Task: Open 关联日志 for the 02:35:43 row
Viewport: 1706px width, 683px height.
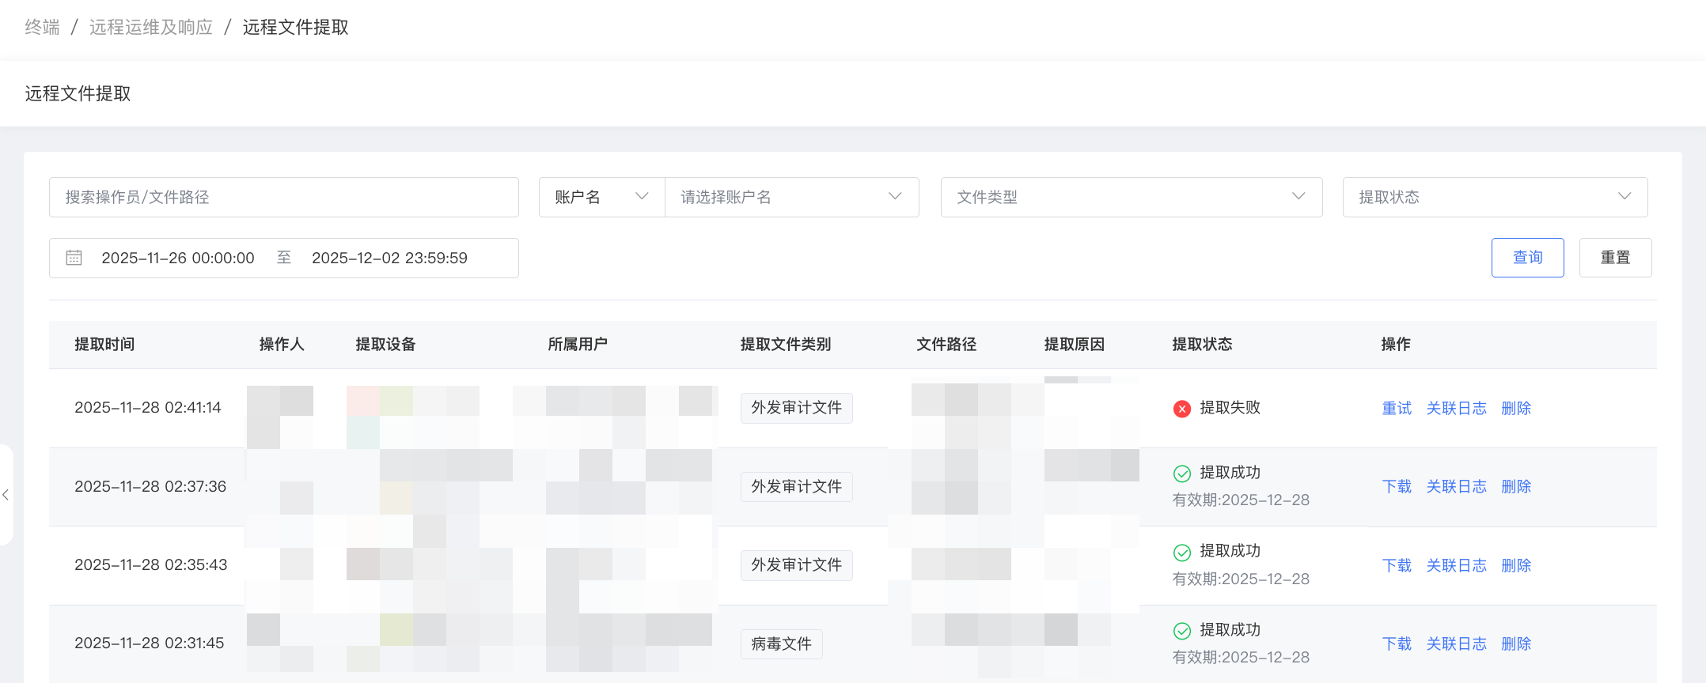Action: (1456, 565)
